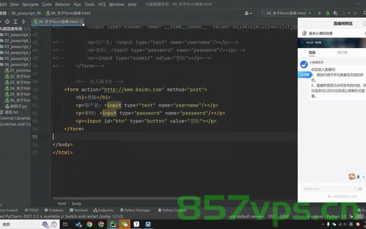Screen dimensions: 366x229
Task: Open Scratches and Consoles node
Action: click(x=15, y=124)
